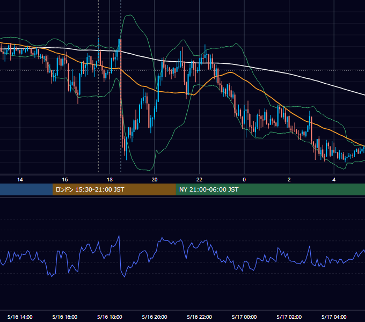Click the '16' hour label on price chart axis
365x322 pixels.
click(65, 180)
